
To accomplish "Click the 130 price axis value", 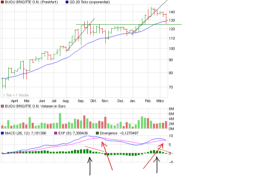I will click(x=172, y=20).
